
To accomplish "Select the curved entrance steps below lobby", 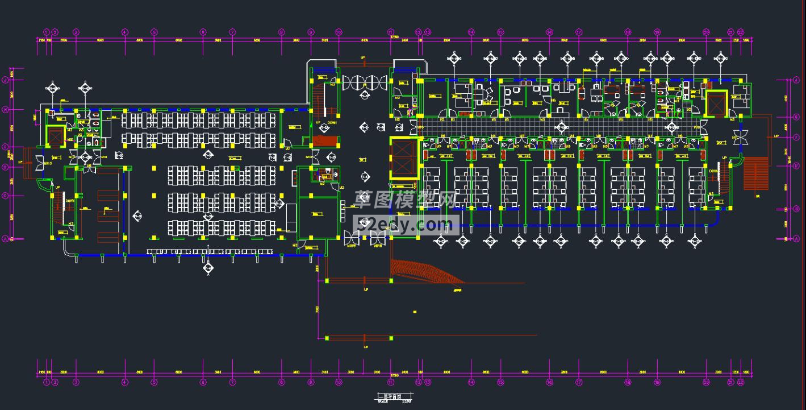I will coord(428,271).
